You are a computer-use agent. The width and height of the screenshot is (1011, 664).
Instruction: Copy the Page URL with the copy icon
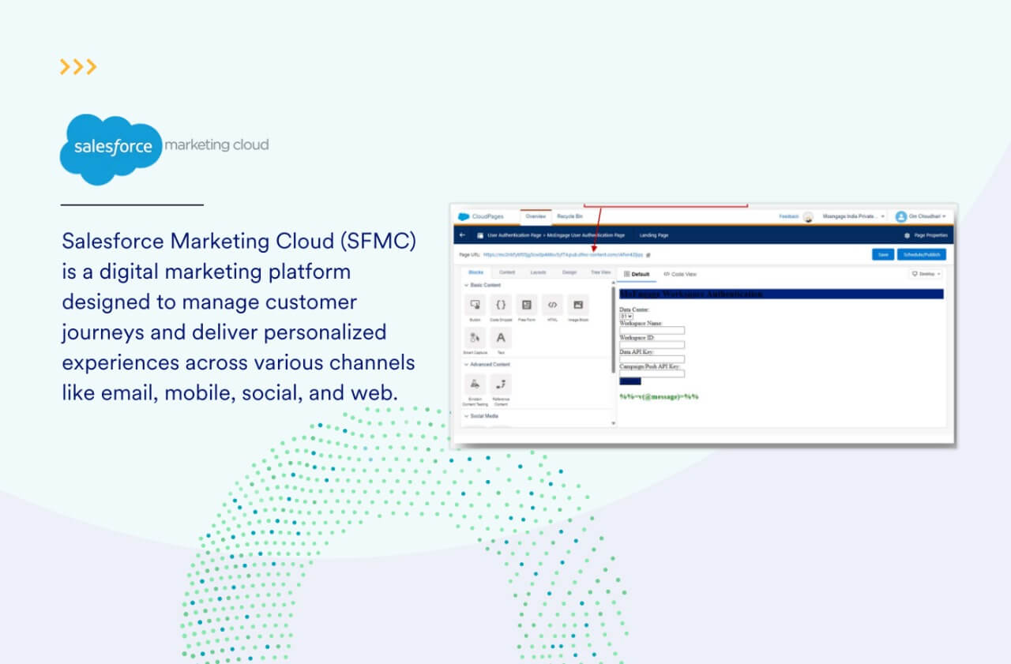648,255
